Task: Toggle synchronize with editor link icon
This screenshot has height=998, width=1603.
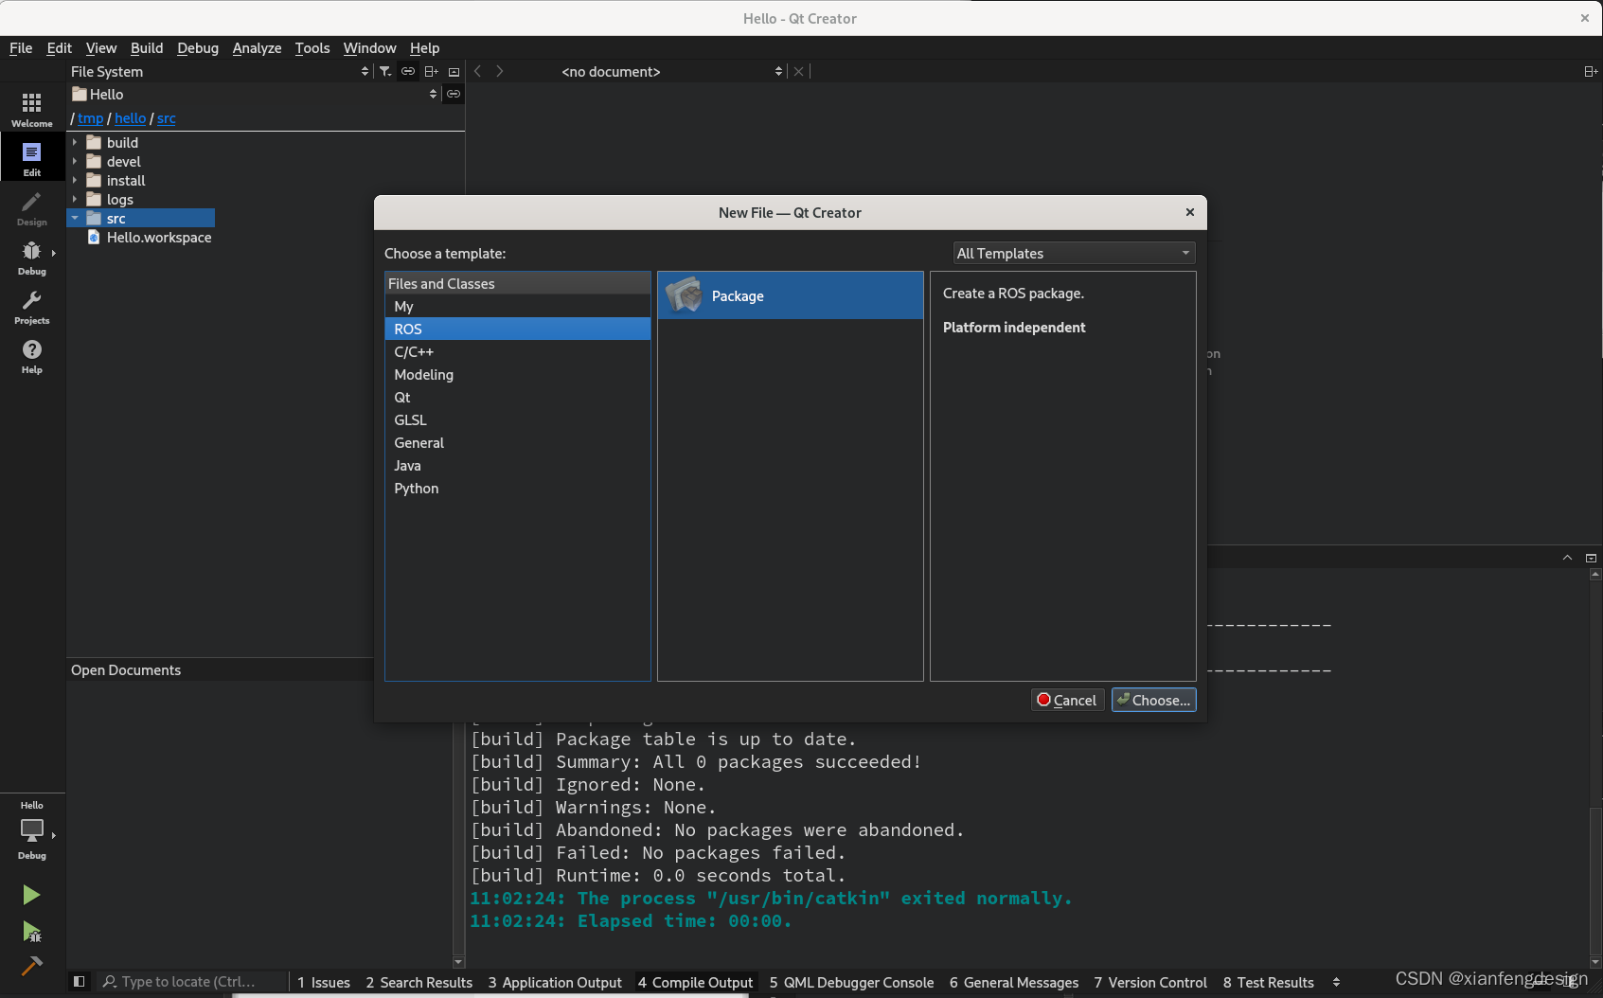Action: pyautogui.click(x=408, y=71)
